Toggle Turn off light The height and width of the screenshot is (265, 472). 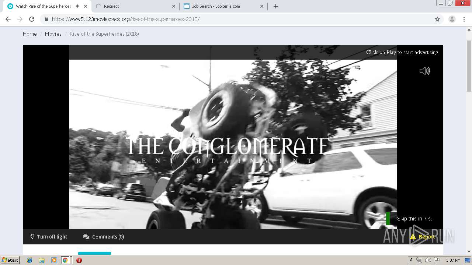[x=49, y=237]
